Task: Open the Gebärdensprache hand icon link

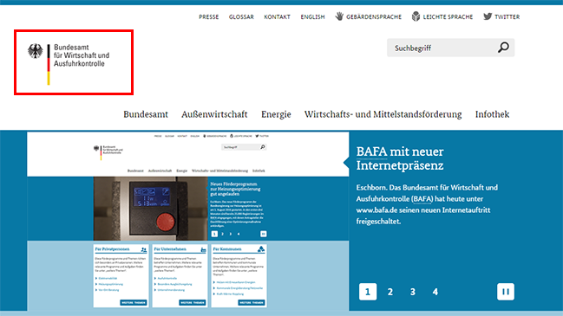Action: pos(339,16)
